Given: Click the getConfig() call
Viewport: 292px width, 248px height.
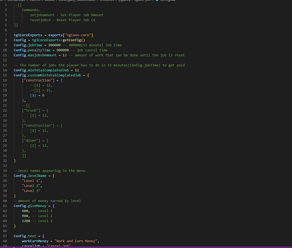Looking at the screenshot, I should 74,40.
